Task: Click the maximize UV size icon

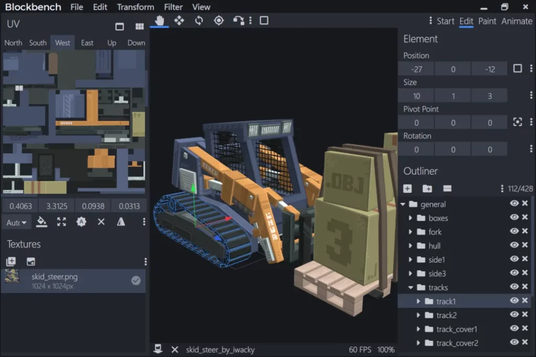Action: [x=62, y=222]
